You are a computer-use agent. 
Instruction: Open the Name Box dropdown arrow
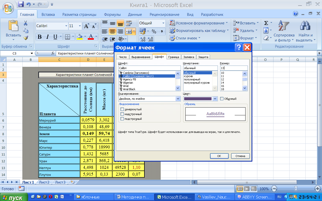[32, 53]
